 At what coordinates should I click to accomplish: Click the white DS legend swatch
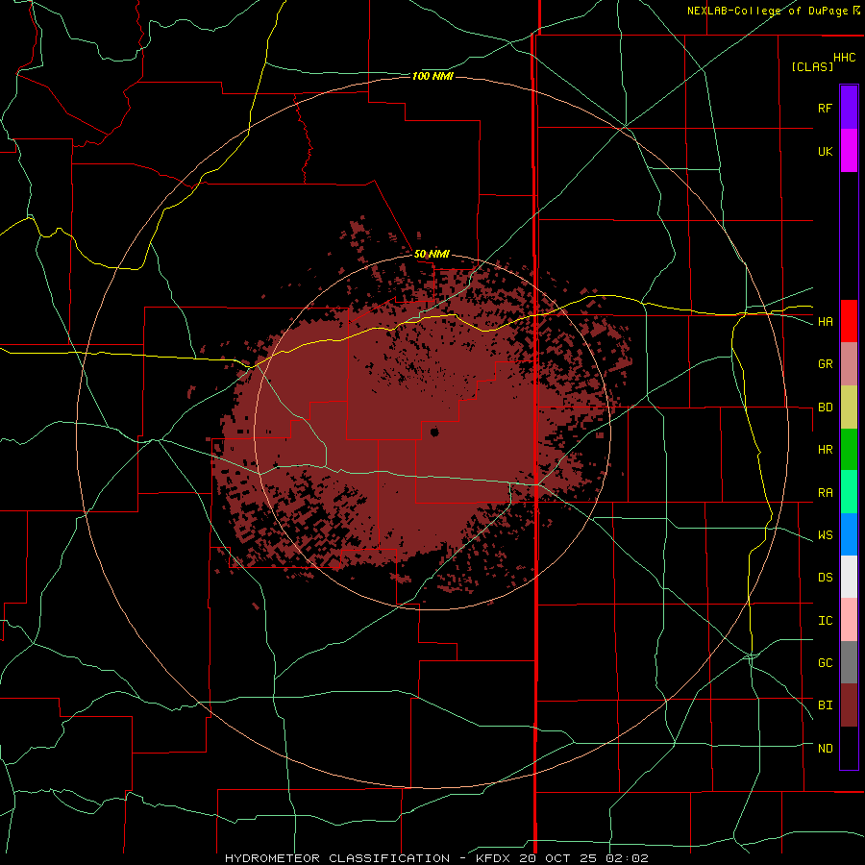click(x=849, y=577)
